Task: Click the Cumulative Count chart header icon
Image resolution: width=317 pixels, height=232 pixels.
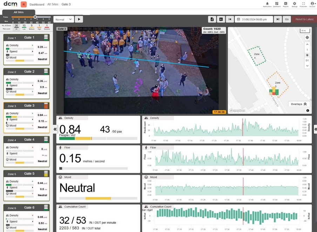Action: (146, 207)
